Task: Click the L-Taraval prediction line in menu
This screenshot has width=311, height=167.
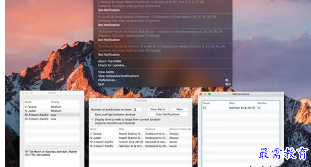Action: (151, 2)
